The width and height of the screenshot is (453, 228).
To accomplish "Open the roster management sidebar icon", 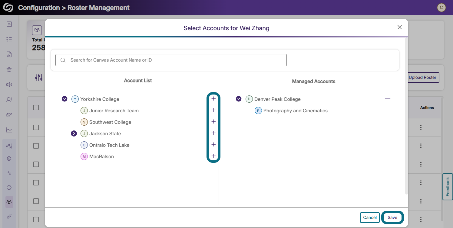I will (9, 202).
